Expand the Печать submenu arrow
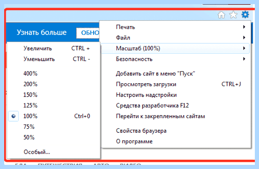Image resolution: width=259 pixels, height=169 pixels. [244, 27]
